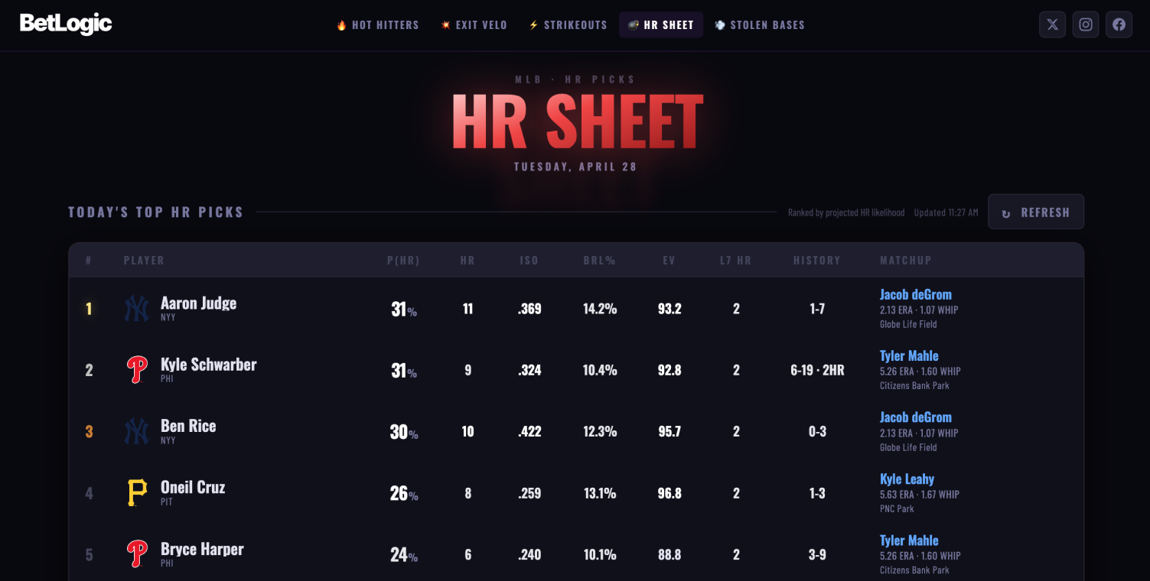Screen dimensions: 1150x581
Task: Click the 3-9 history for Bryce Harper
Action: [x=817, y=555]
